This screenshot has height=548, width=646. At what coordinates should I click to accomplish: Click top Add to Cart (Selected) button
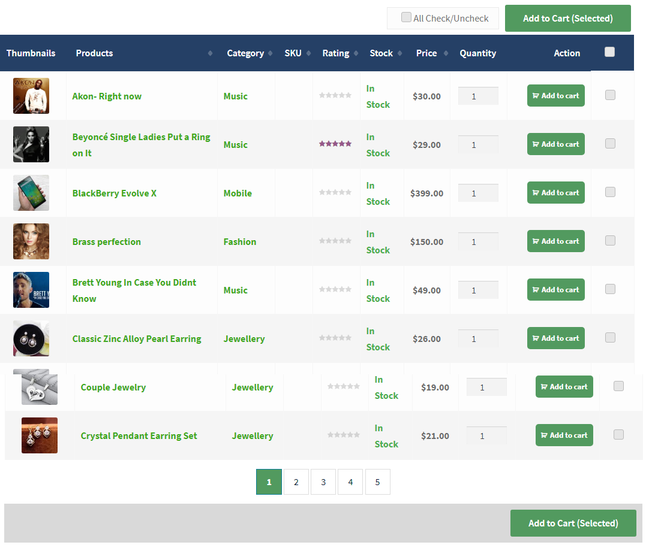coord(567,19)
